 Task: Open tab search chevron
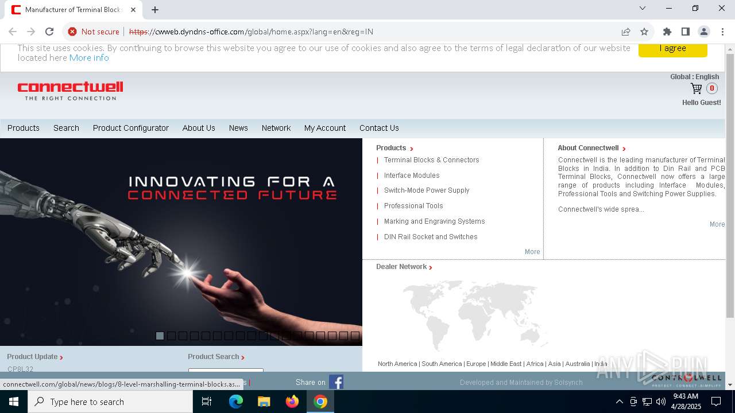[643, 8]
